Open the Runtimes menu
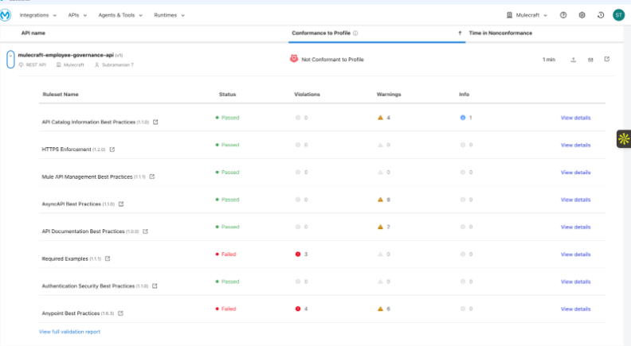The height and width of the screenshot is (346, 631). [x=169, y=15]
